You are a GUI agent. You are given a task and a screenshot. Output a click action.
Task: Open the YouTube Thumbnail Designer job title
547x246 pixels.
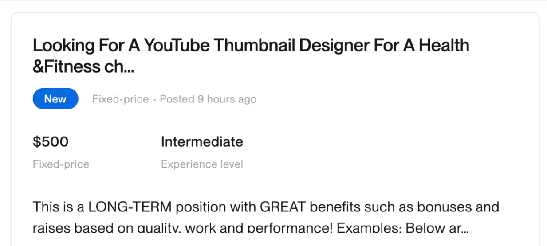coord(251,46)
